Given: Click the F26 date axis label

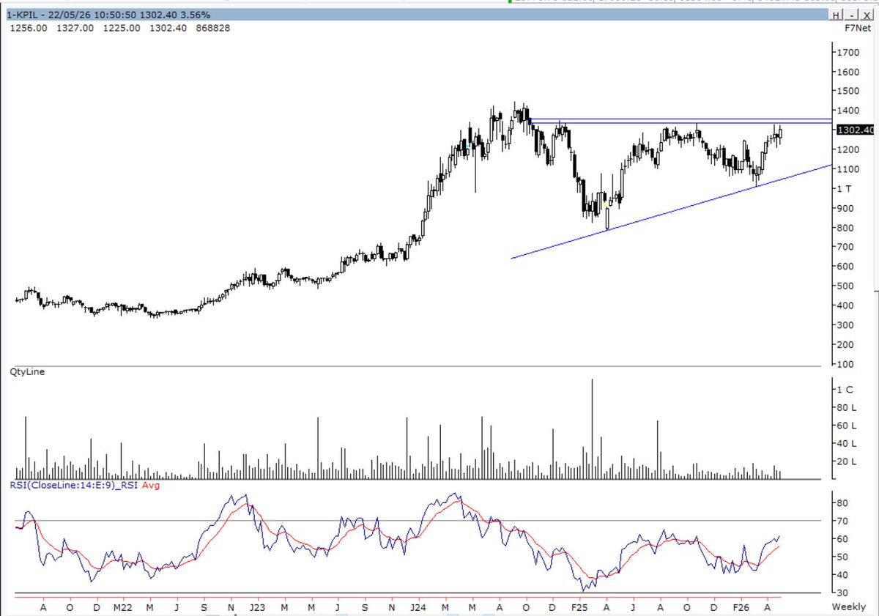Looking at the screenshot, I should pos(741,608).
